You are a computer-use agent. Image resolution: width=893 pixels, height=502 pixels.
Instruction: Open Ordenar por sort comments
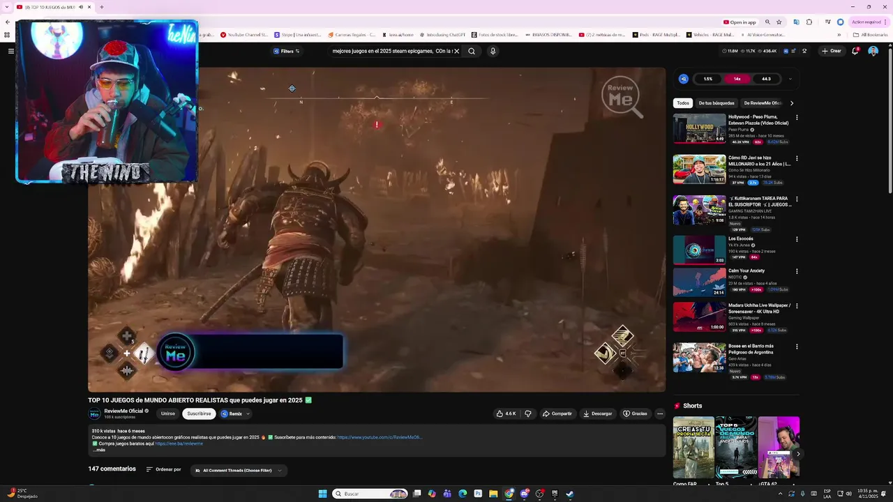(x=163, y=469)
